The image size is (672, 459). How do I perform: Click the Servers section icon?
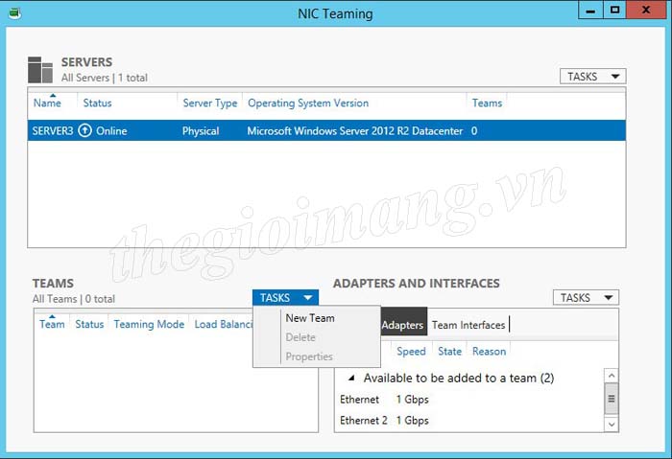click(40, 70)
